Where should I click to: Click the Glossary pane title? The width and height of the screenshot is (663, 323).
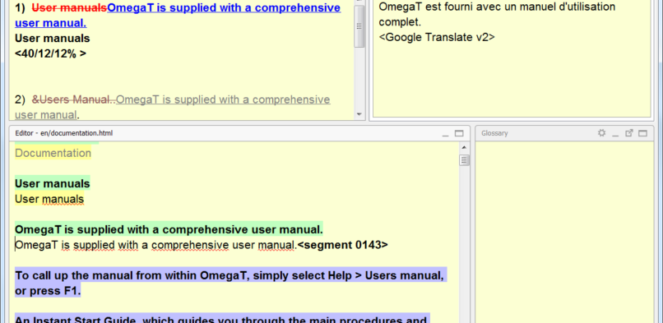coord(494,133)
